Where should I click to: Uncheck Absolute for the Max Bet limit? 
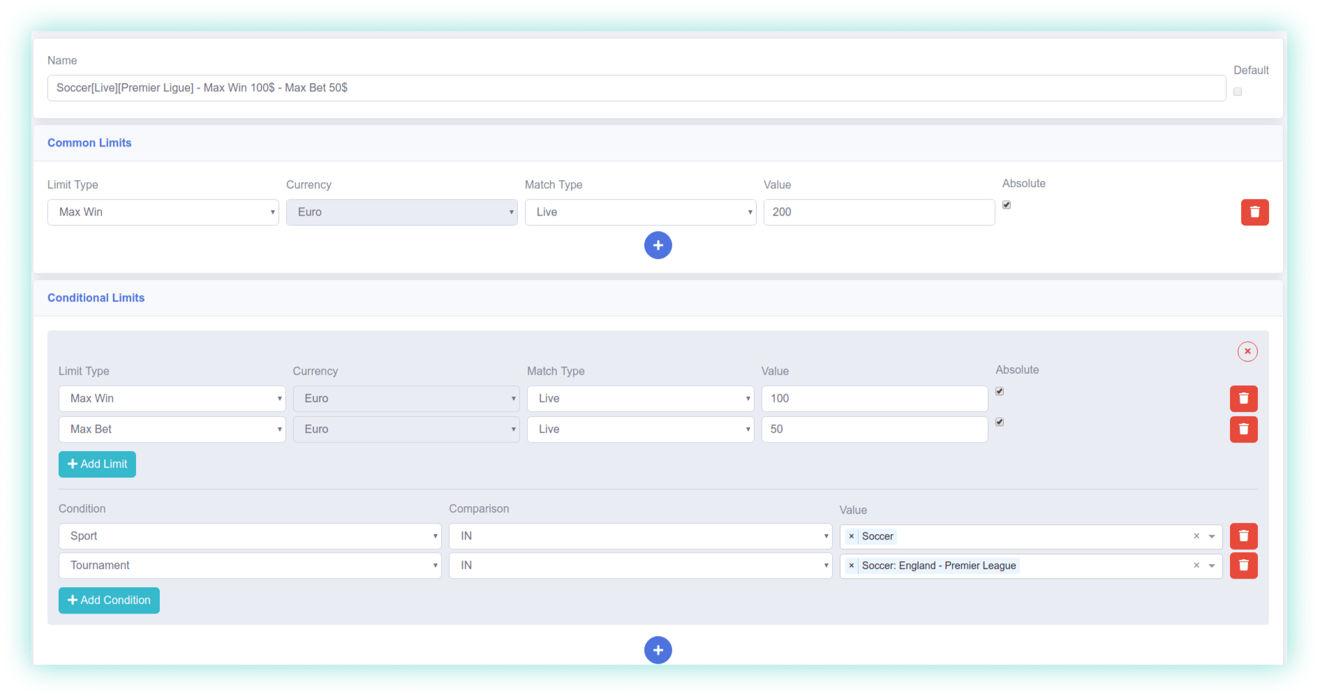[x=999, y=422]
